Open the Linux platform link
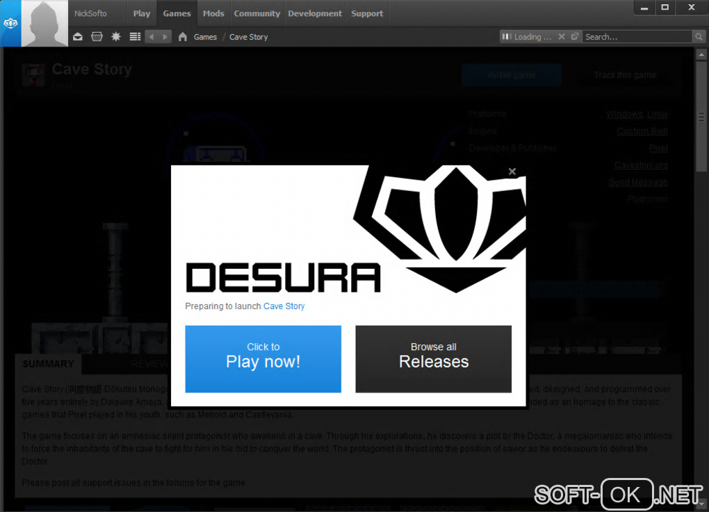This screenshot has width=709, height=512. pos(657,114)
